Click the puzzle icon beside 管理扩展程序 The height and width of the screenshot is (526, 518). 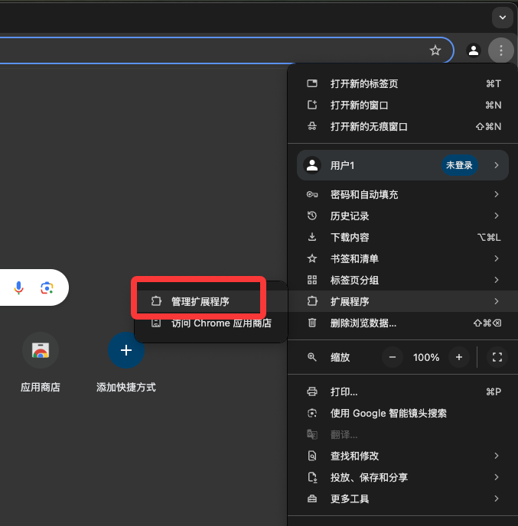tap(156, 301)
